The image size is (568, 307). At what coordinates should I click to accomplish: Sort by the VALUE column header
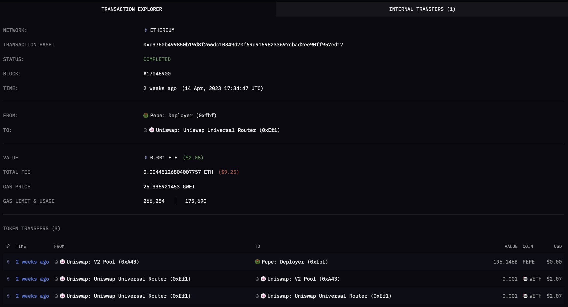(x=511, y=246)
